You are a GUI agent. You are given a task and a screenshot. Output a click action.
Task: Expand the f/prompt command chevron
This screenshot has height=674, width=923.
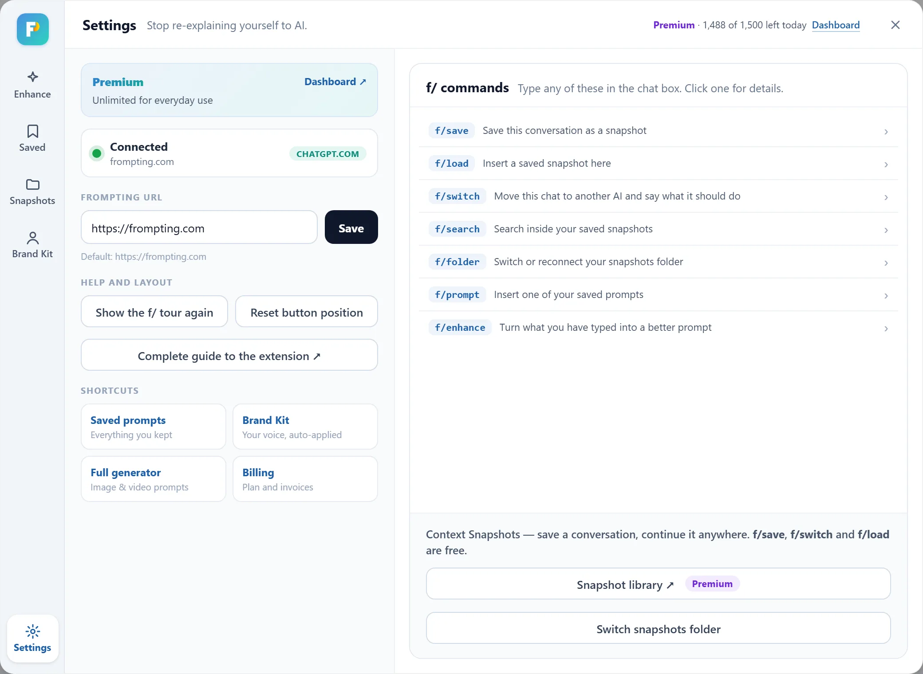pos(886,296)
